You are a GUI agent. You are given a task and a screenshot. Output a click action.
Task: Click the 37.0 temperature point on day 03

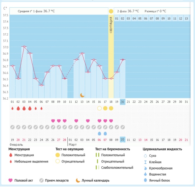24,46
